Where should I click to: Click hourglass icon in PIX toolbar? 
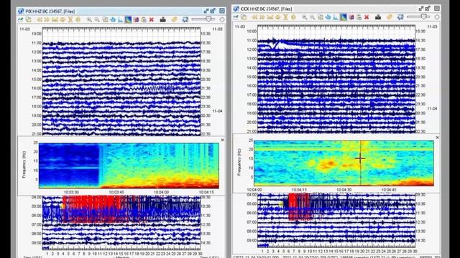coord(70,19)
